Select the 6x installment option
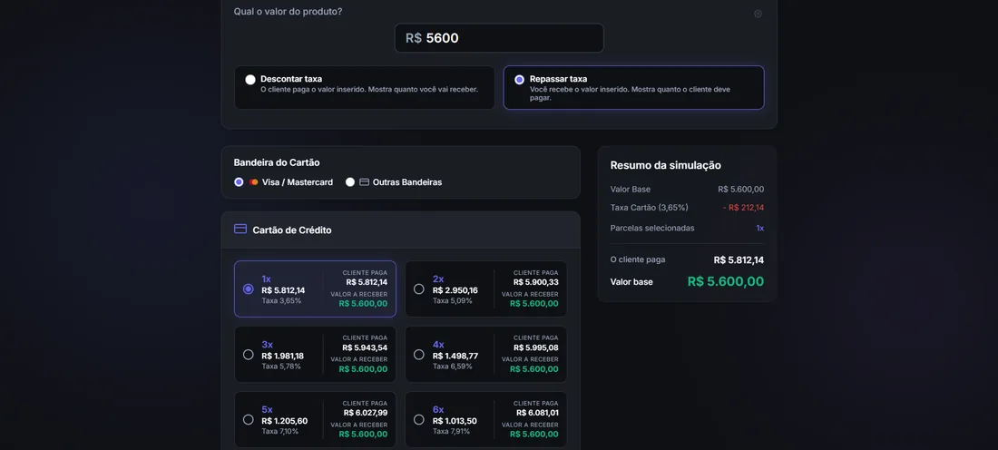This screenshot has height=450, width=998. point(486,419)
